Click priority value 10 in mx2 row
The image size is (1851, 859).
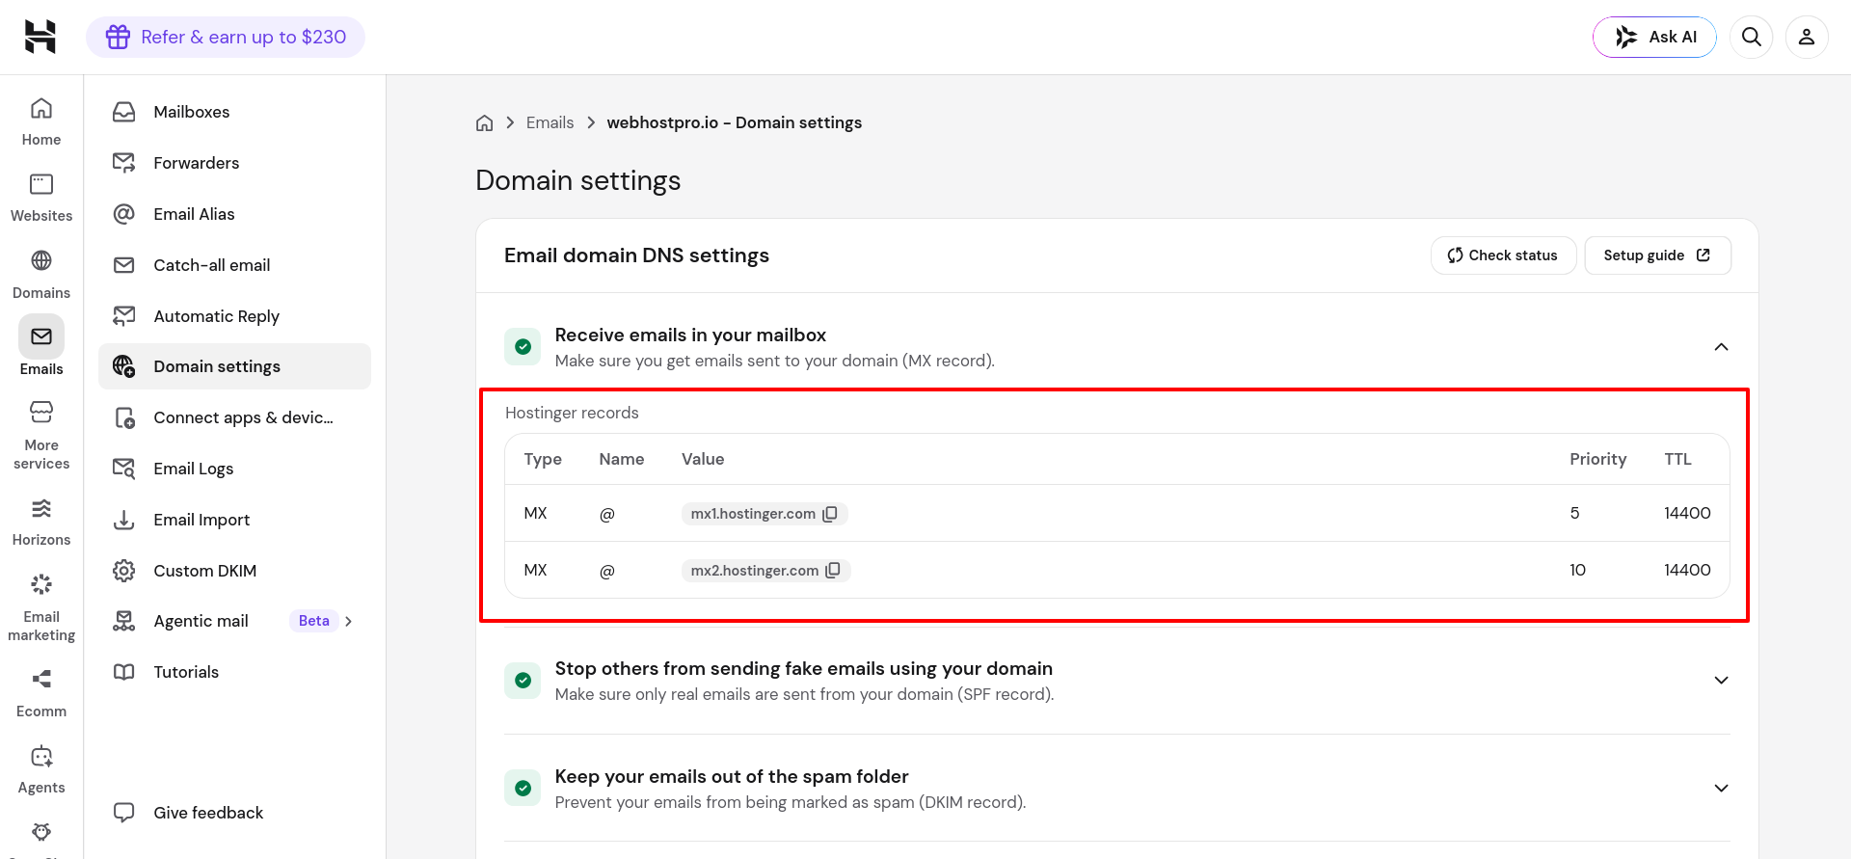(x=1577, y=570)
